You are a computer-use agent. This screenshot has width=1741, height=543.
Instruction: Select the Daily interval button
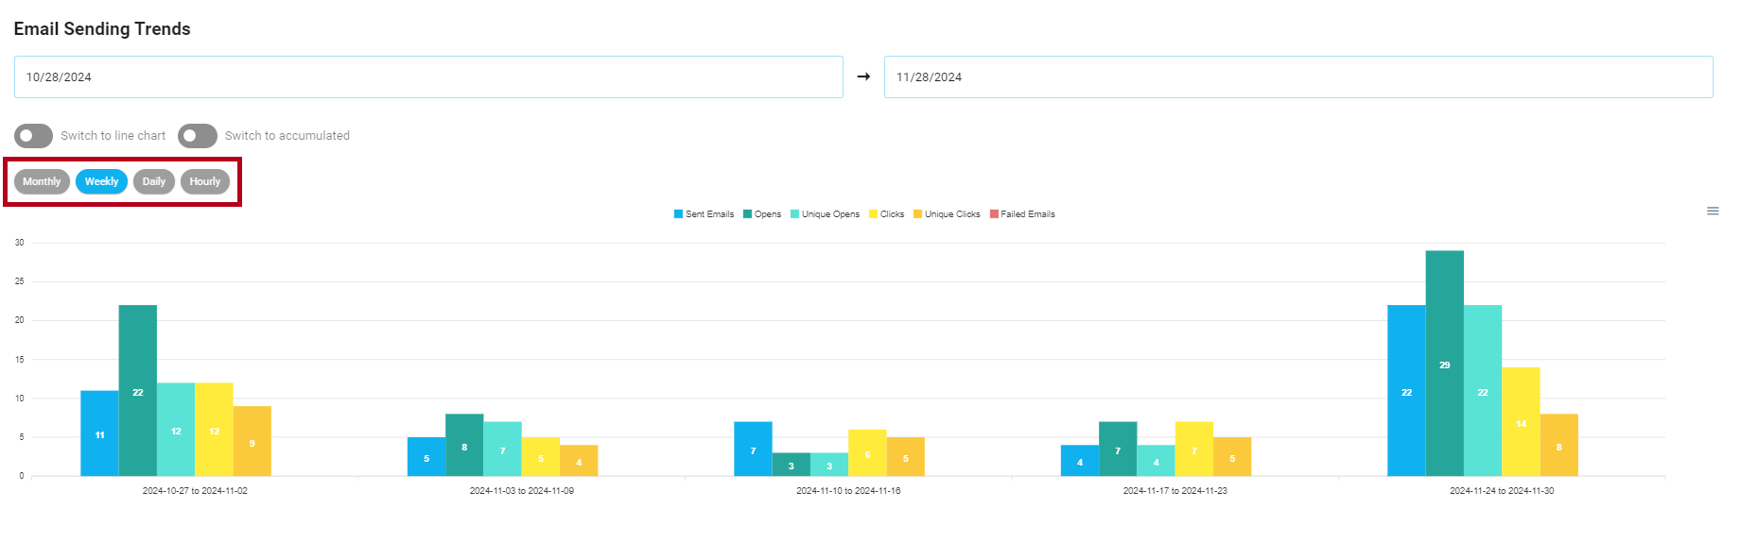pyautogui.click(x=154, y=181)
